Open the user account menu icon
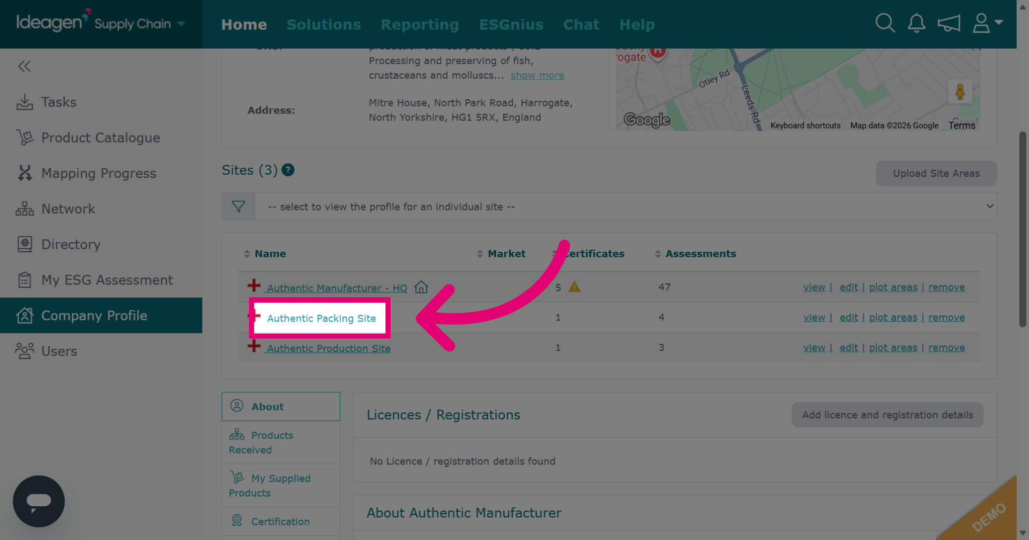 [987, 23]
